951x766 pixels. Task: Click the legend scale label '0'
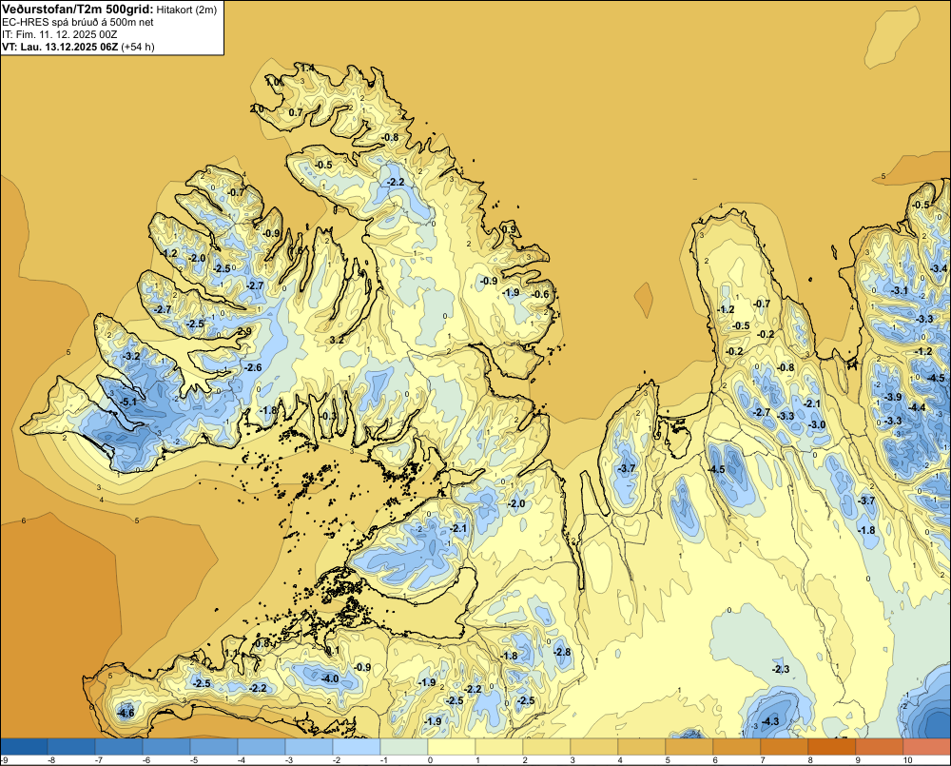[x=430, y=760]
